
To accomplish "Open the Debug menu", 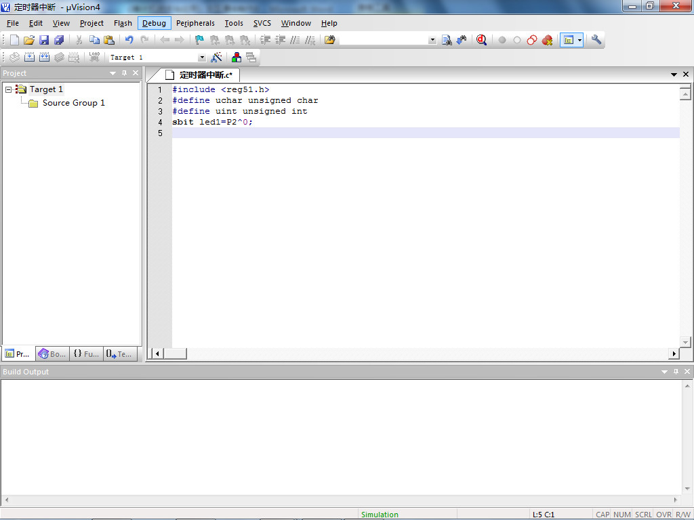I will click(x=154, y=23).
